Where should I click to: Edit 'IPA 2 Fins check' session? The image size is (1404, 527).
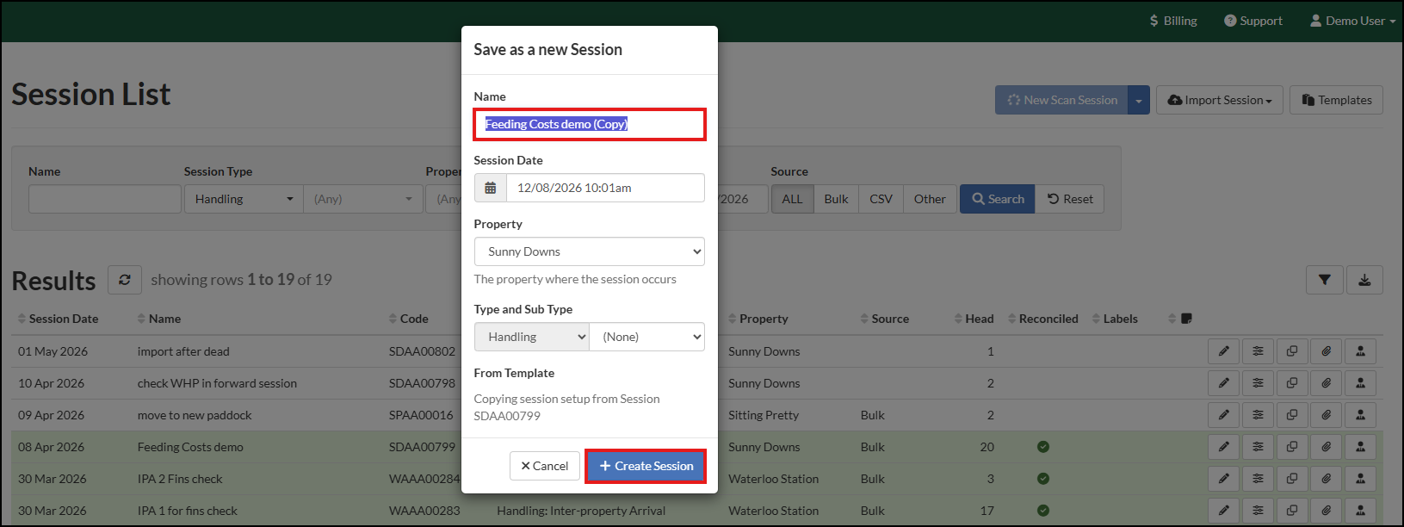click(x=1223, y=479)
